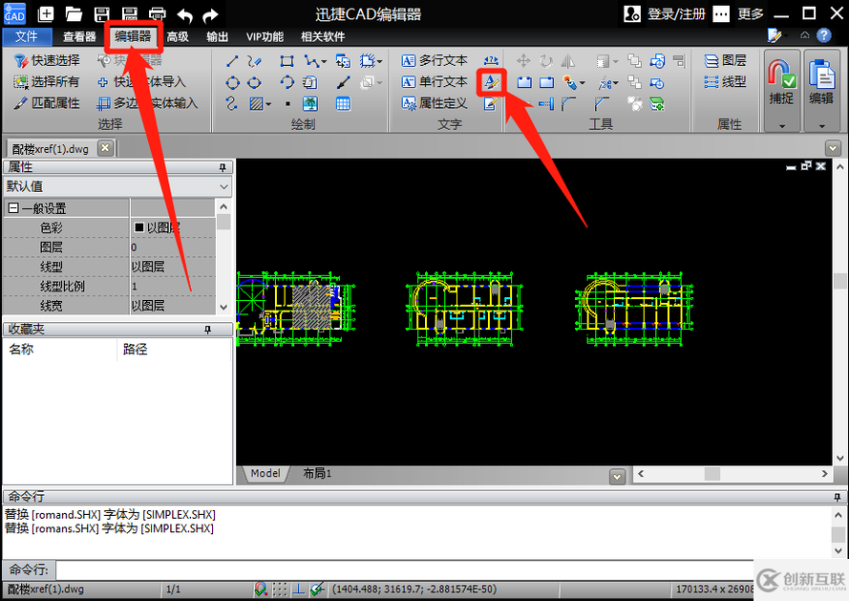Toggle pin on 属性 panel header
This screenshot has width=849, height=601.
[223, 167]
